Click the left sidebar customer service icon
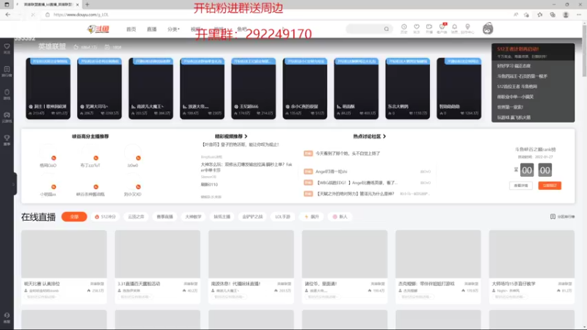The width and height of the screenshot is (587, 330). pyautogui.click(x=7, y=318)
